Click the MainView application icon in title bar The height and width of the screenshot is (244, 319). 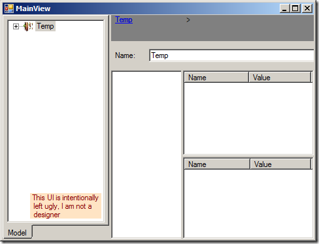(x=9, y=8)
